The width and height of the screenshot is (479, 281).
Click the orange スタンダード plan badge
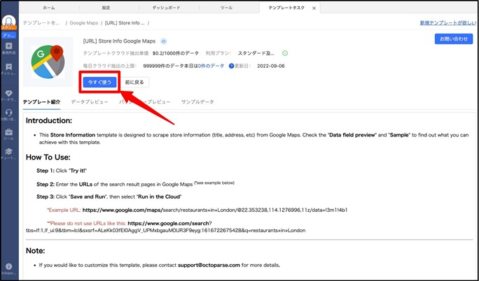point(9,27)
